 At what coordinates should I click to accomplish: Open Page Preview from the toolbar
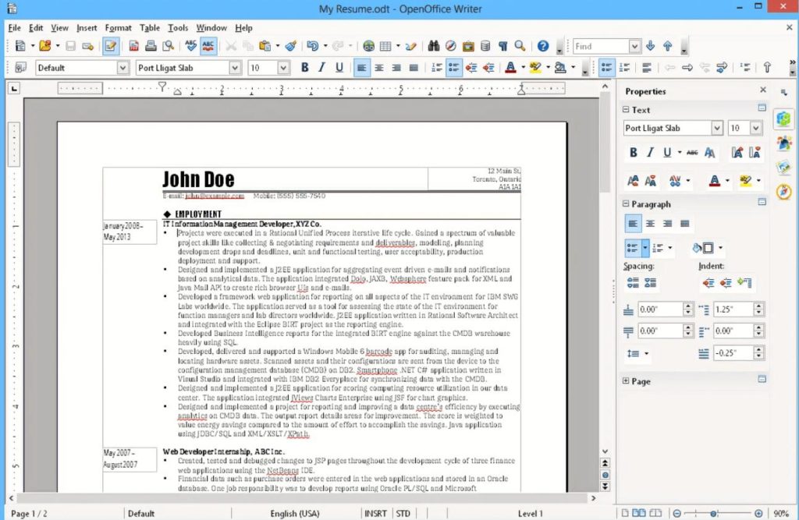pos(169,46)
